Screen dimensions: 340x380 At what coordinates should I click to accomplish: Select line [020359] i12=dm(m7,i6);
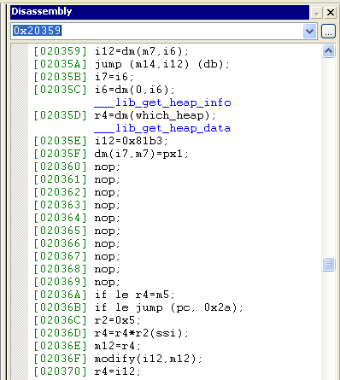click(111, 51)
